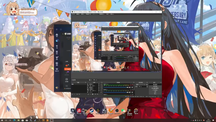Open second mixer channel settings gear
This screenshot has height=122, width=216.
132,92
